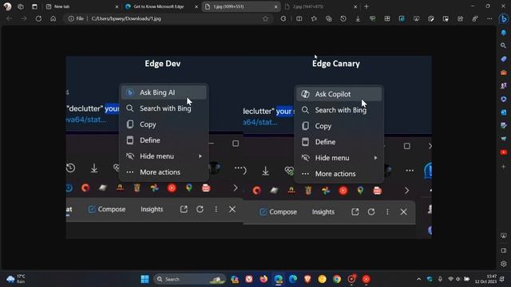Viewport: 511px width, 287px height.
Task: Toggle sidebar visibility button above the gear
Action: coord(504,250)
